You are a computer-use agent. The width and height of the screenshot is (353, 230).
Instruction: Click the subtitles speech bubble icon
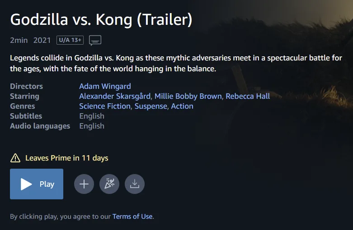click(x=95, y=40)
